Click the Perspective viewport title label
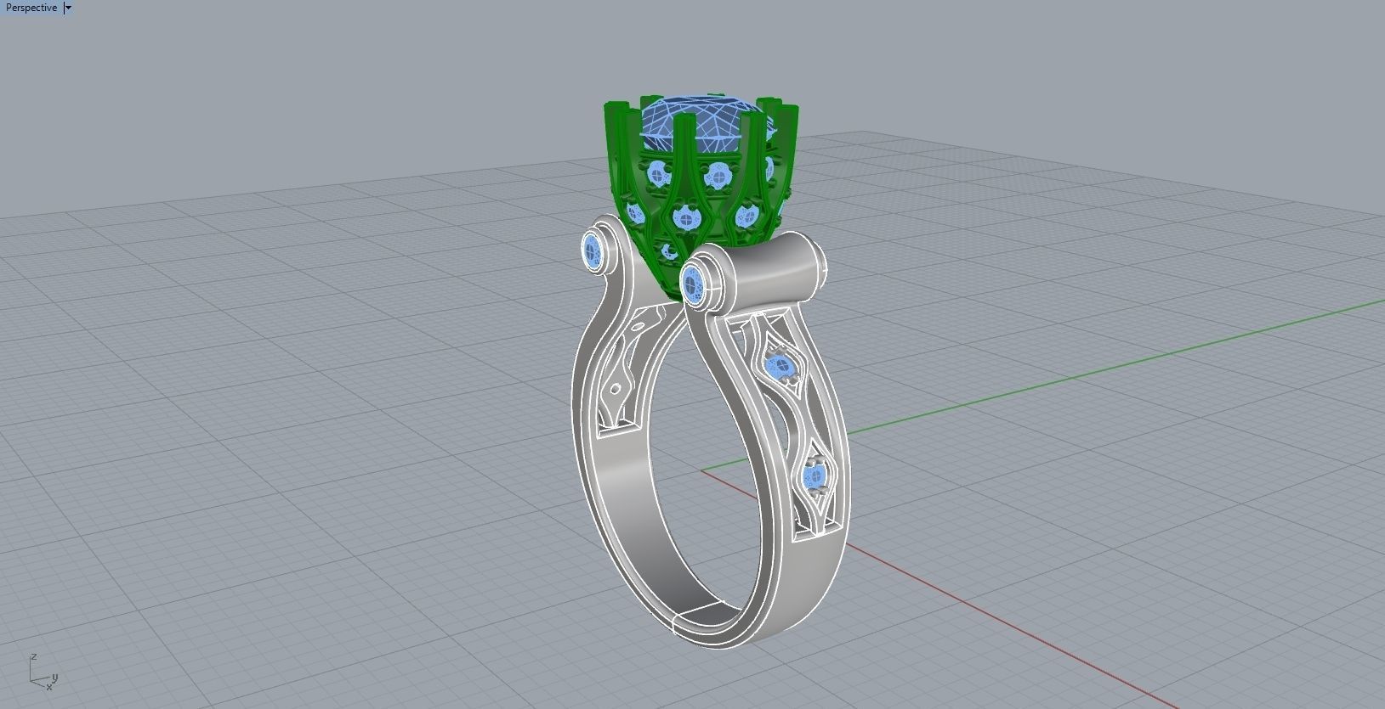The image size is (1385, 709). (31, 8)
